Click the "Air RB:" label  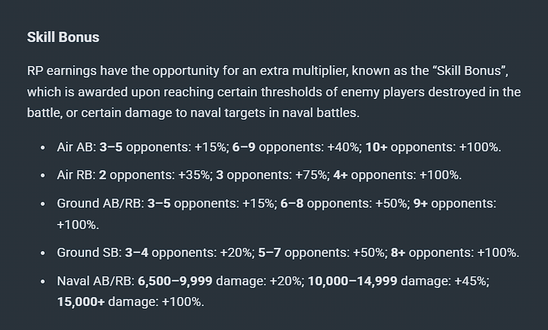pyautogui.click(x=76, y=175)
